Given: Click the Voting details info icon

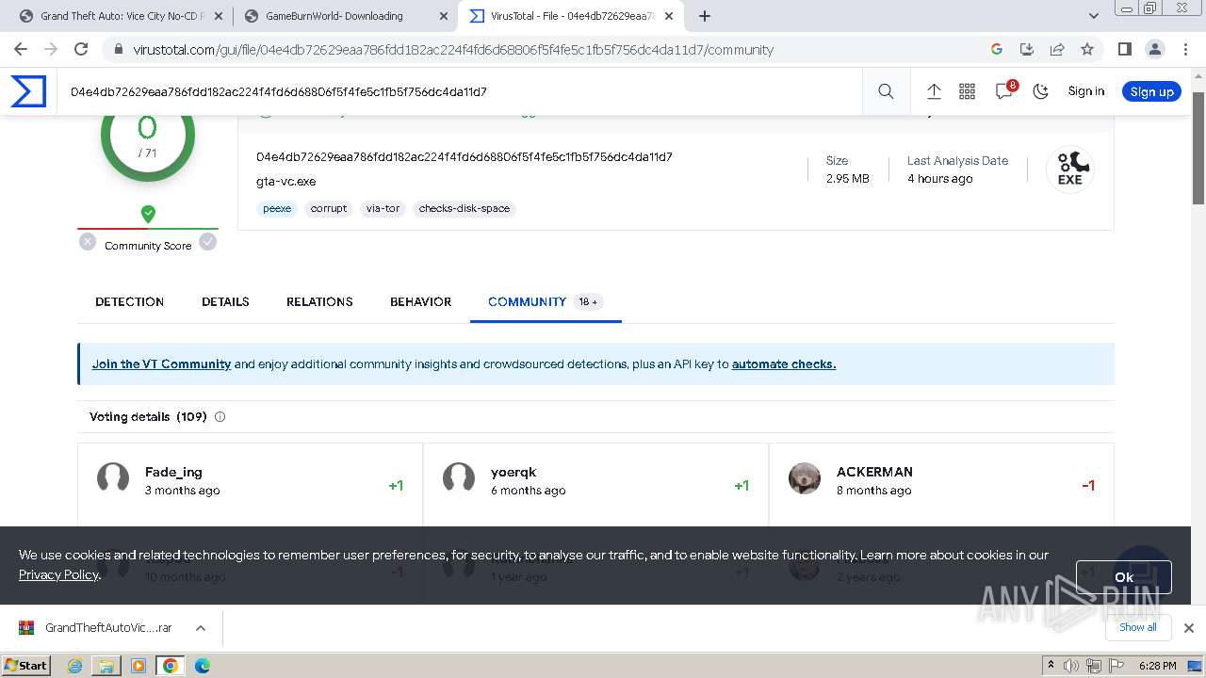Looking at the screenshot, I should [x=220, y=416].
